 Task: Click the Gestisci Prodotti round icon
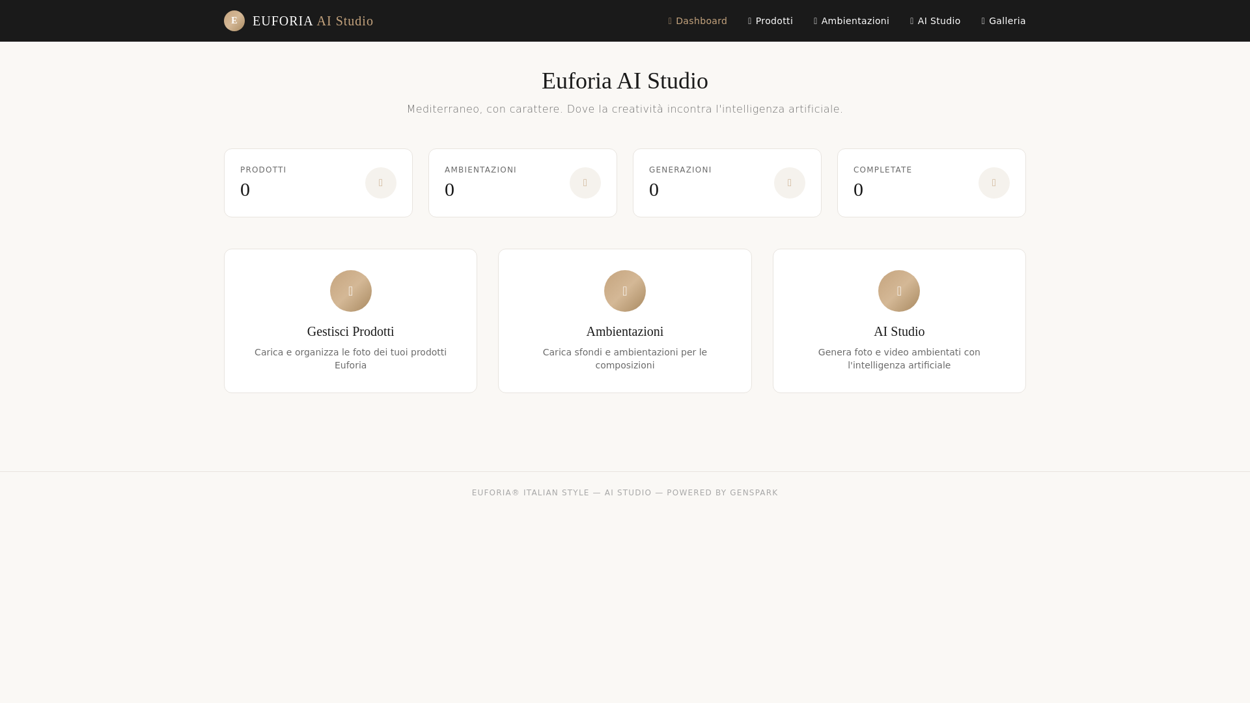(x=351, y=291)
